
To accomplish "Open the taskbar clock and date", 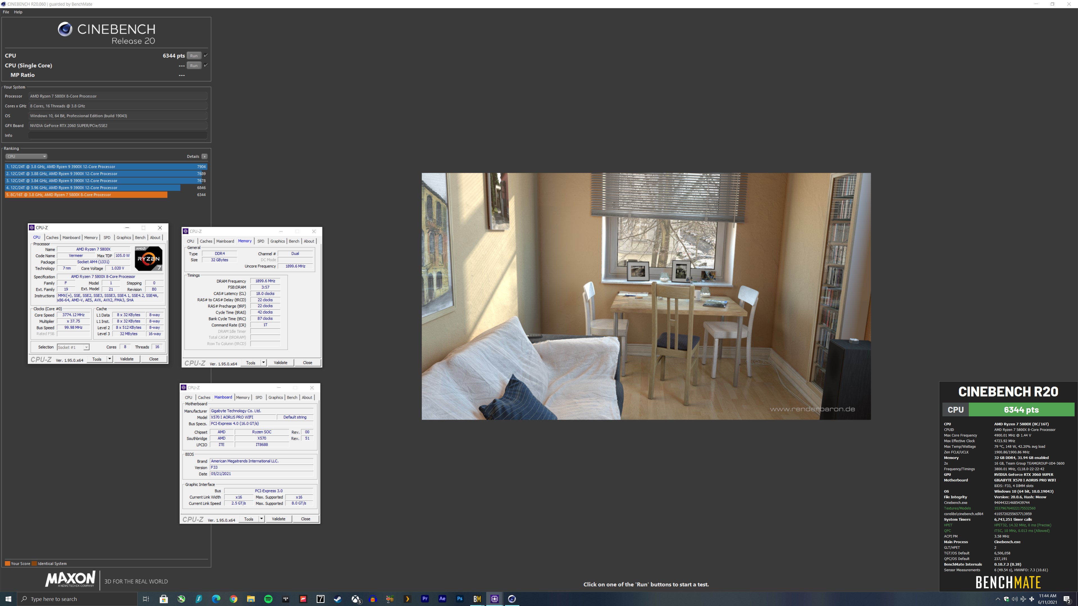I will pos(1047,599).
